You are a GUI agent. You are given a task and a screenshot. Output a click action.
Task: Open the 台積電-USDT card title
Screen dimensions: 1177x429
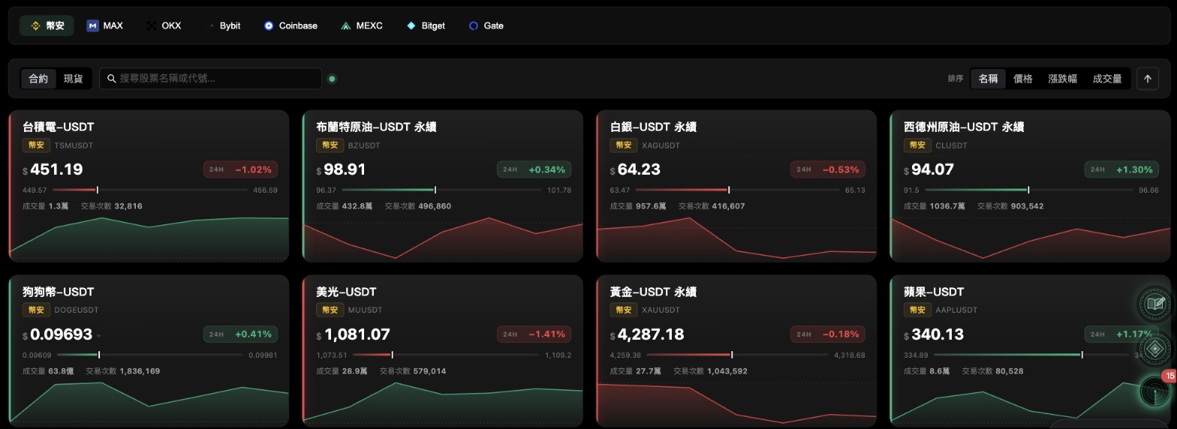59,127
